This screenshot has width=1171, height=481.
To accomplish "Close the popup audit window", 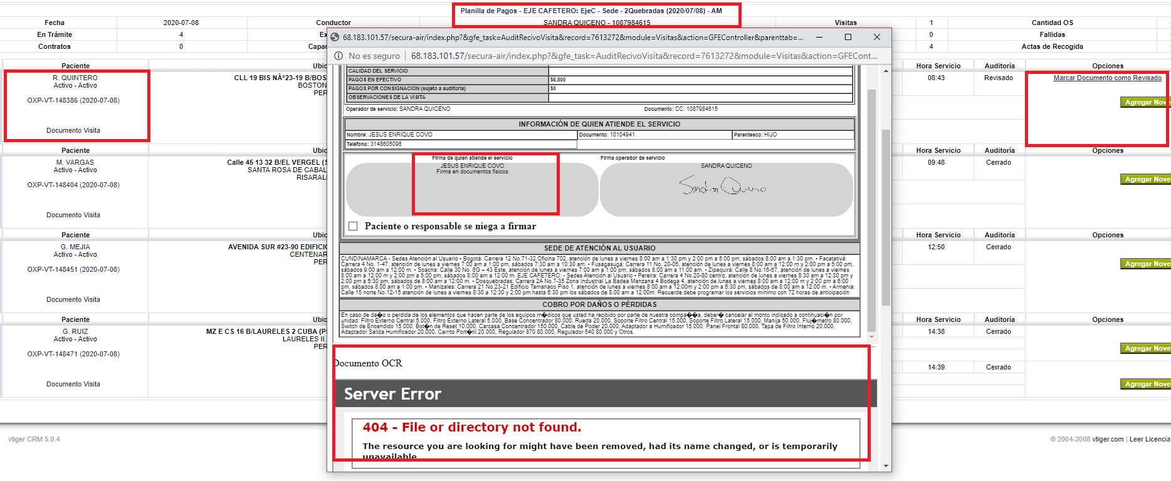I will [x=877, y=37].
